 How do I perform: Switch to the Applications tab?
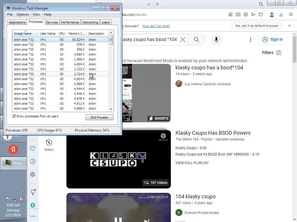tap(17, 22)
